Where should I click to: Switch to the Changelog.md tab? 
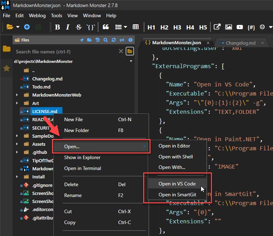241,43
